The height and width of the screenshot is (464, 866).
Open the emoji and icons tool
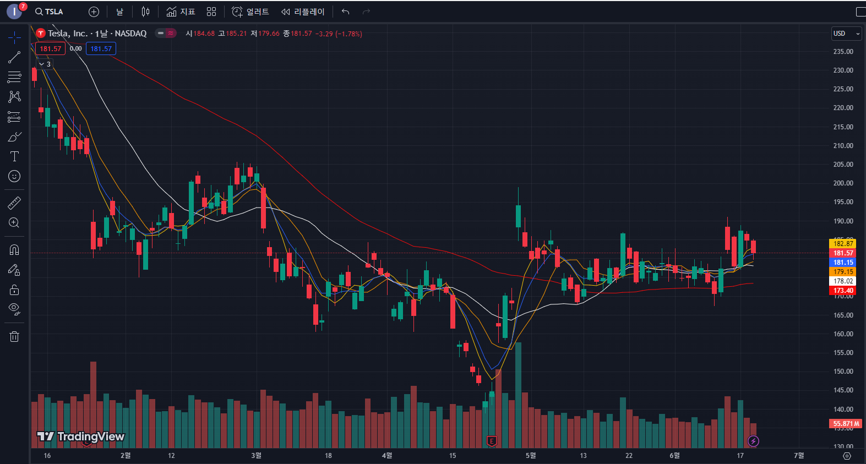click(x=14, y=176)
